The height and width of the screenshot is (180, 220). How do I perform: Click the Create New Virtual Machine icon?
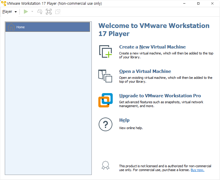click(106, 51)
